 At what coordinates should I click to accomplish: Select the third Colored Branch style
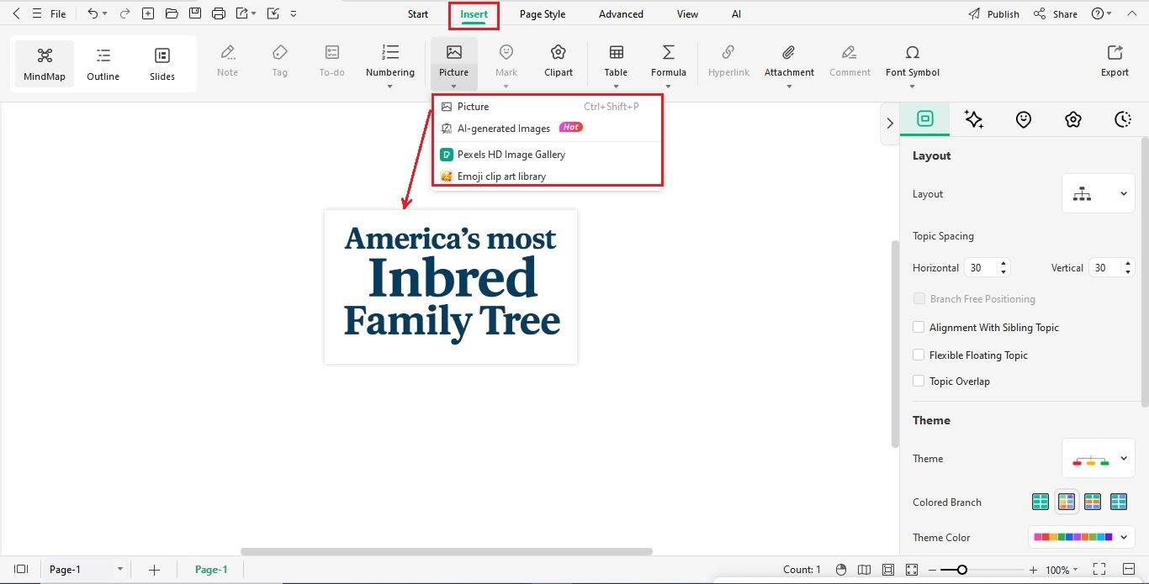(1093, 502)
